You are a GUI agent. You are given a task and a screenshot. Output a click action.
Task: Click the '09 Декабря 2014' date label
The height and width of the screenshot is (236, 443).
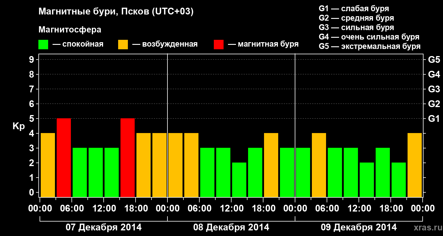coord(359,227)
